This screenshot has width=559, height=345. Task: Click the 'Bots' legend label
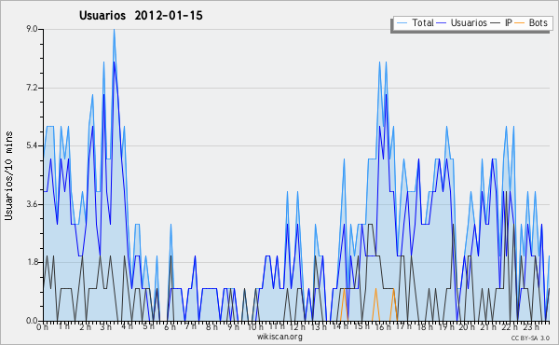(x=538, y=22)
